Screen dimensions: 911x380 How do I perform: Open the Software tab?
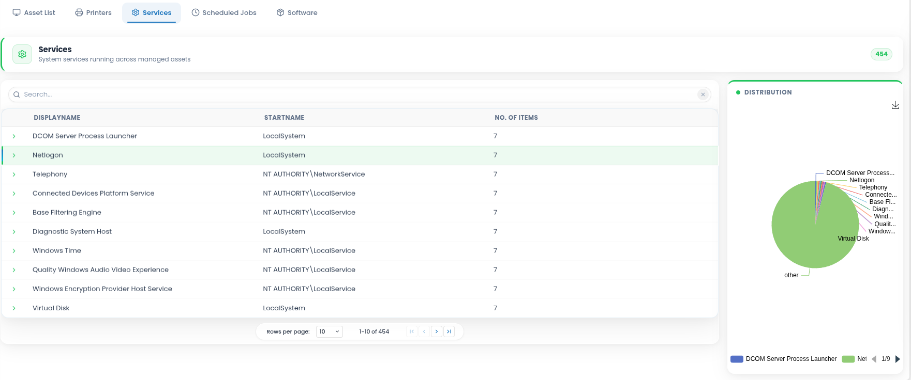(x=297, y=12)
